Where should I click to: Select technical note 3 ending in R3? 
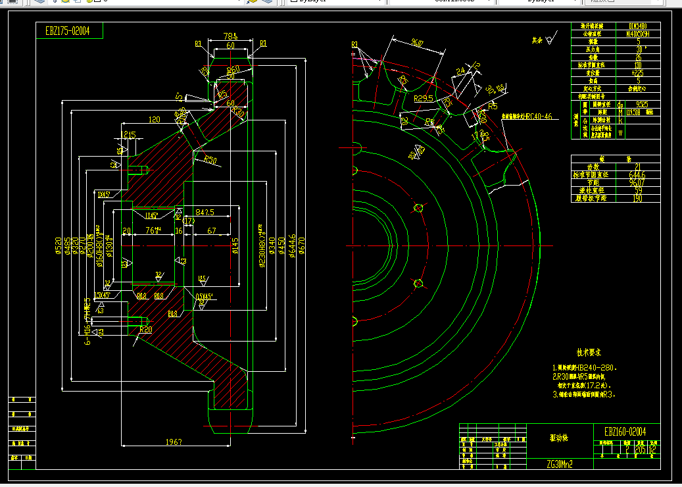(x=584, y=395)
